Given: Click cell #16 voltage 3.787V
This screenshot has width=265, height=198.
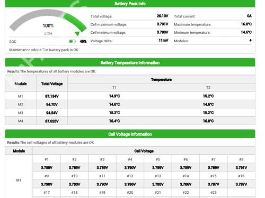Looking at the screenshot, I should (241, 184).
